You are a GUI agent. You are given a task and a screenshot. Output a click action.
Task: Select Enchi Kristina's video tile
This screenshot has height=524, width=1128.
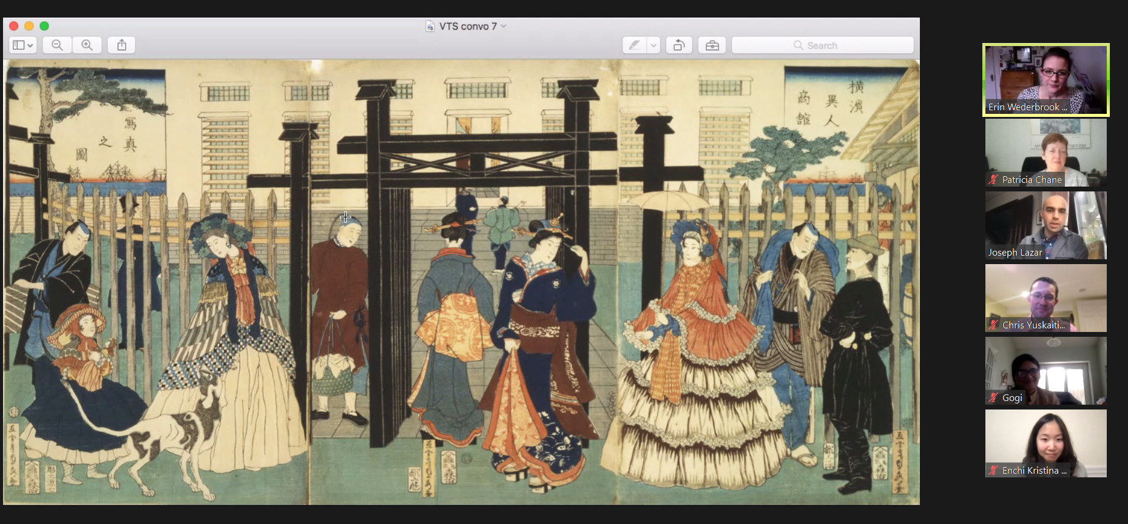click(x=1045, y=443)
